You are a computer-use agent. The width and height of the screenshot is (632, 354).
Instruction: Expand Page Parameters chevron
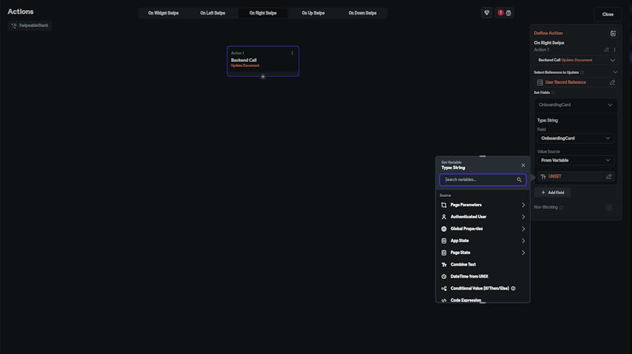pos(523,205)
